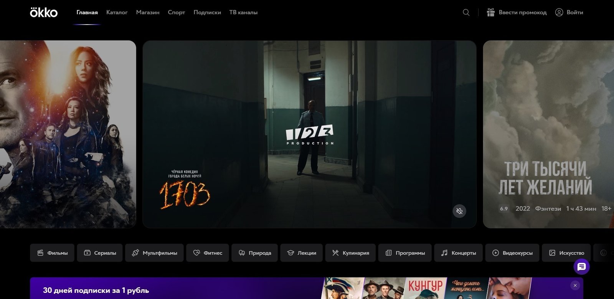
Task: Click the 6.9 rating badge
Action: point(504,209)
